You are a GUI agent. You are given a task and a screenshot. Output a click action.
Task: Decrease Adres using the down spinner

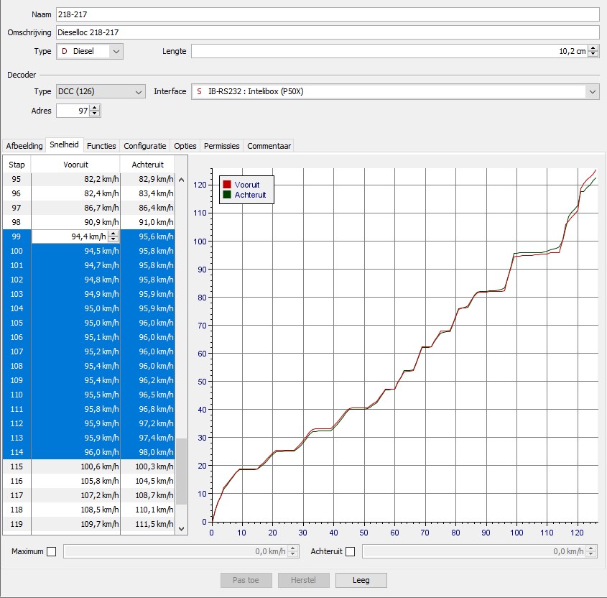[95, 114]
